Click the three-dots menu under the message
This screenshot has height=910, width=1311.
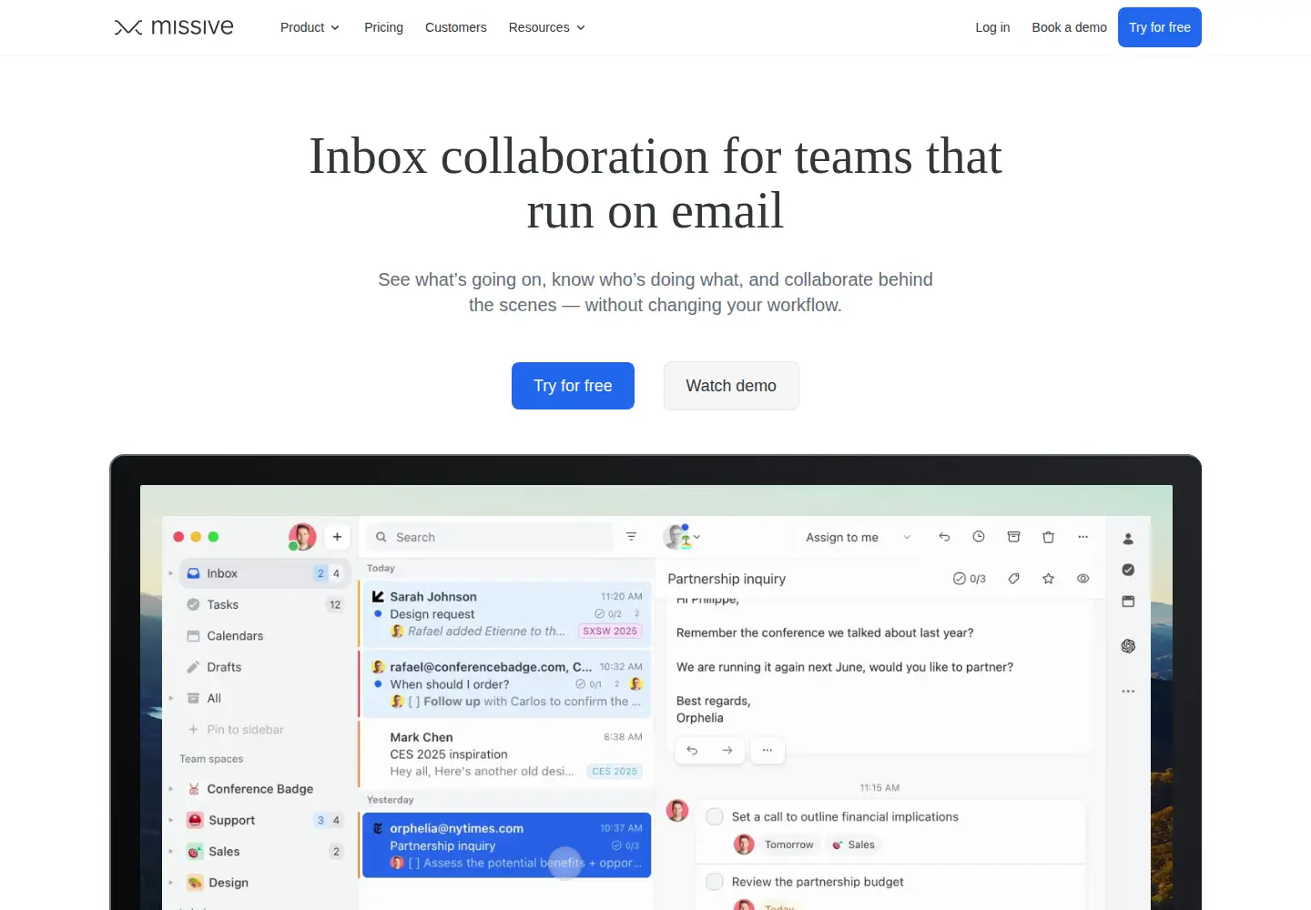click(767, 751)
